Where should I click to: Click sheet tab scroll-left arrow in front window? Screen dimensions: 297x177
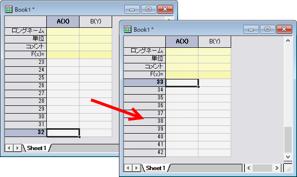[x=128, y=168]
